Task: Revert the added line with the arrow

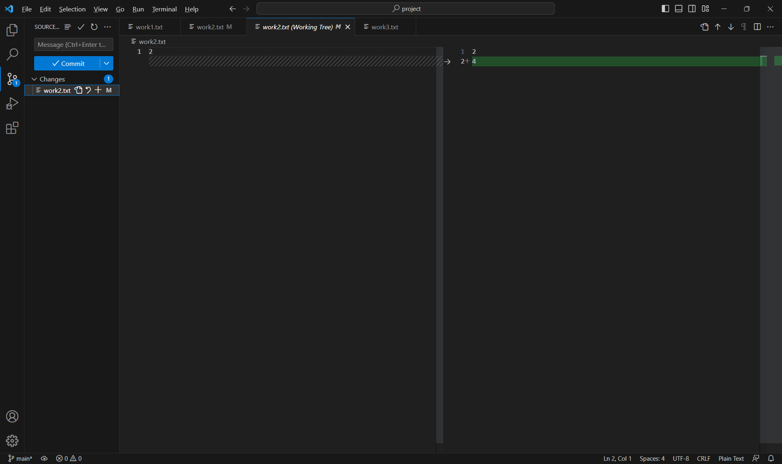Action: coord(447,61)
